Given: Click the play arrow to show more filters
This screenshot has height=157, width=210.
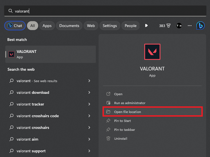Looking at the screenshot, I should pyautogui.click(x=146, y=26).
